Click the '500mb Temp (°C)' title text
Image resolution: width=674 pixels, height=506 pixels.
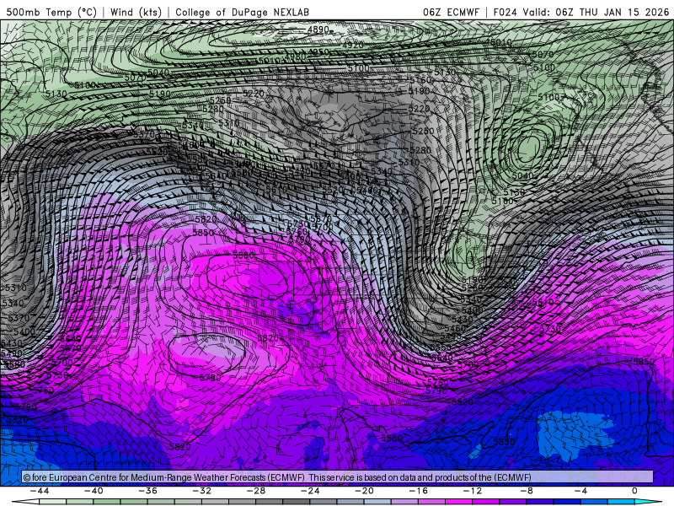[x=51, y=12]
